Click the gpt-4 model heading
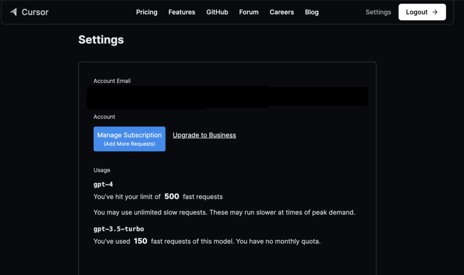This screenshot has width=464, height=275. tap(103, 184)
